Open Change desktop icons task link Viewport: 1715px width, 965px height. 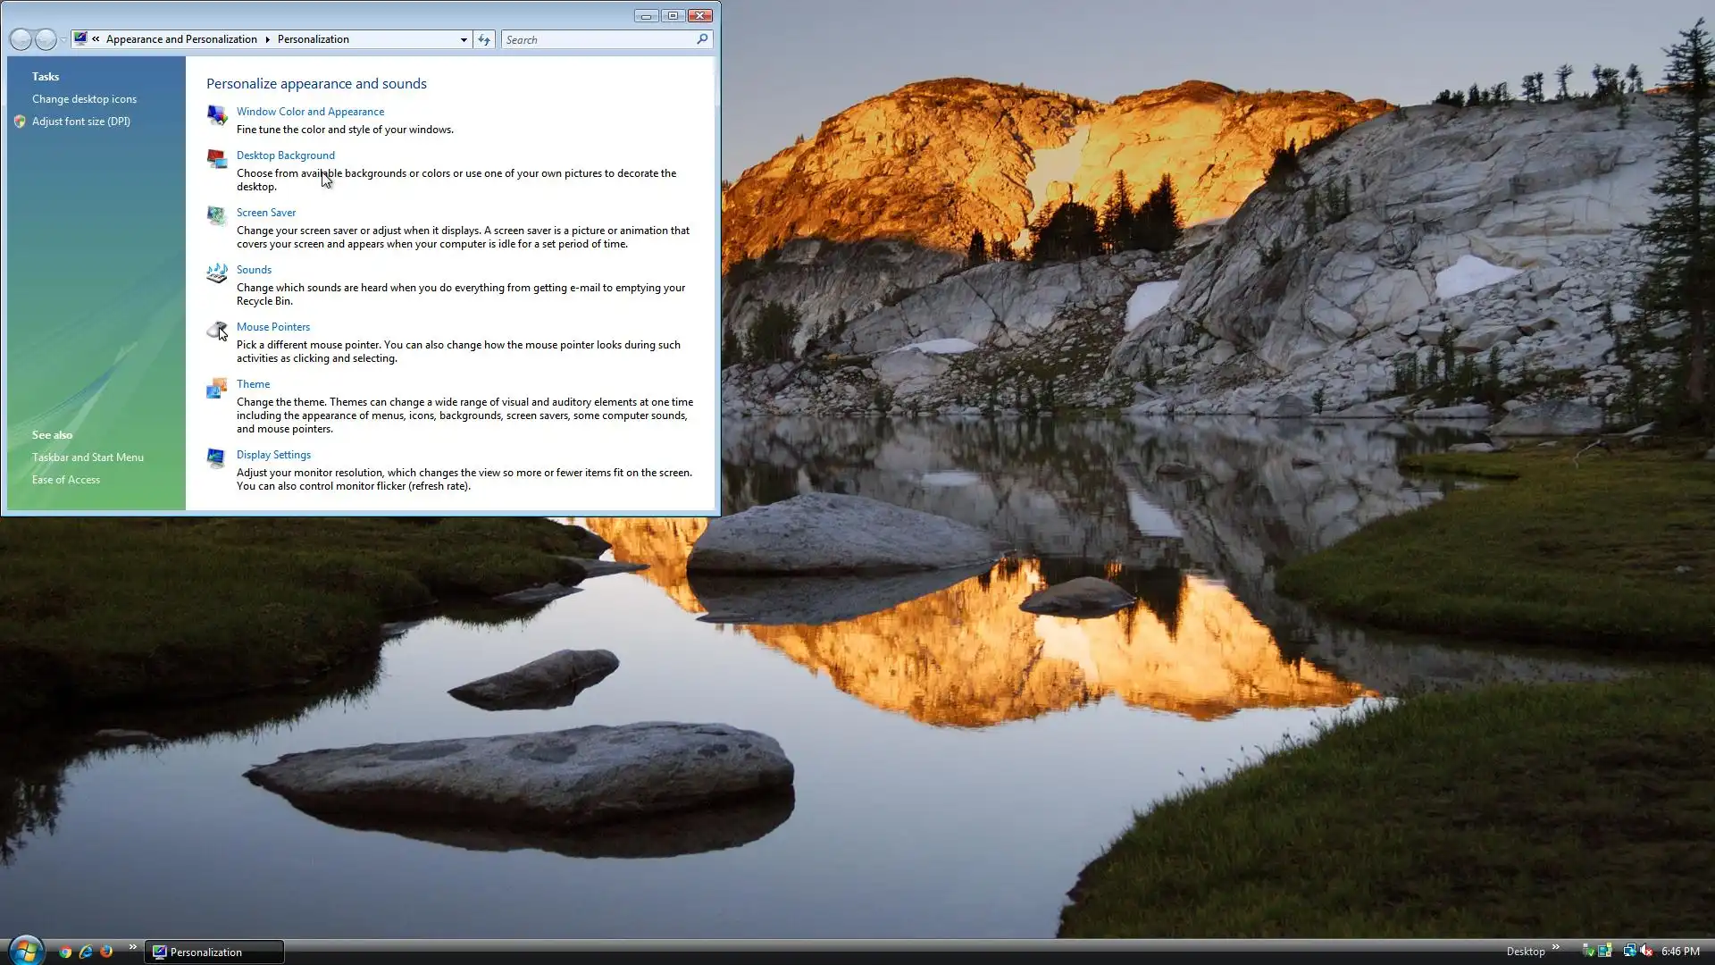[84, 99]
